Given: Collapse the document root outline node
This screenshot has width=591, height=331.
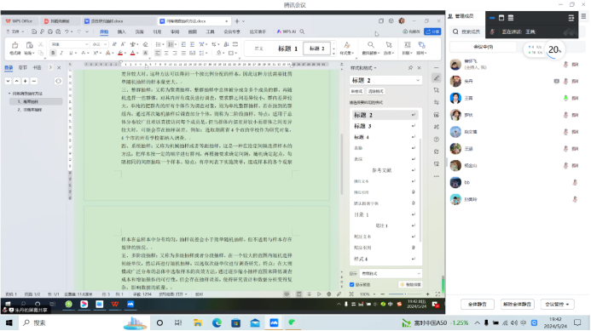Looking at the screenshot, I should (9, 94).
